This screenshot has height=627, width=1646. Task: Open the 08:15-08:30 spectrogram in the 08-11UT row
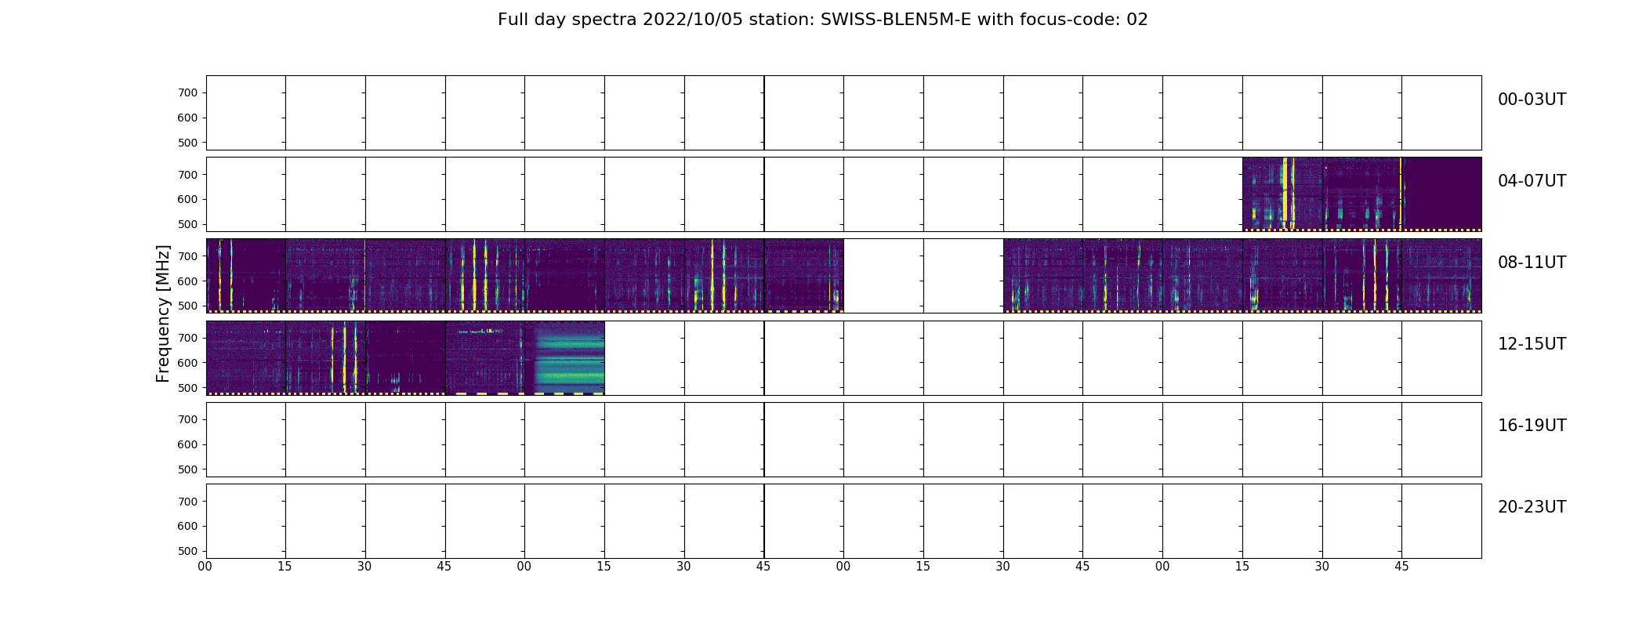tap(325, 276)
